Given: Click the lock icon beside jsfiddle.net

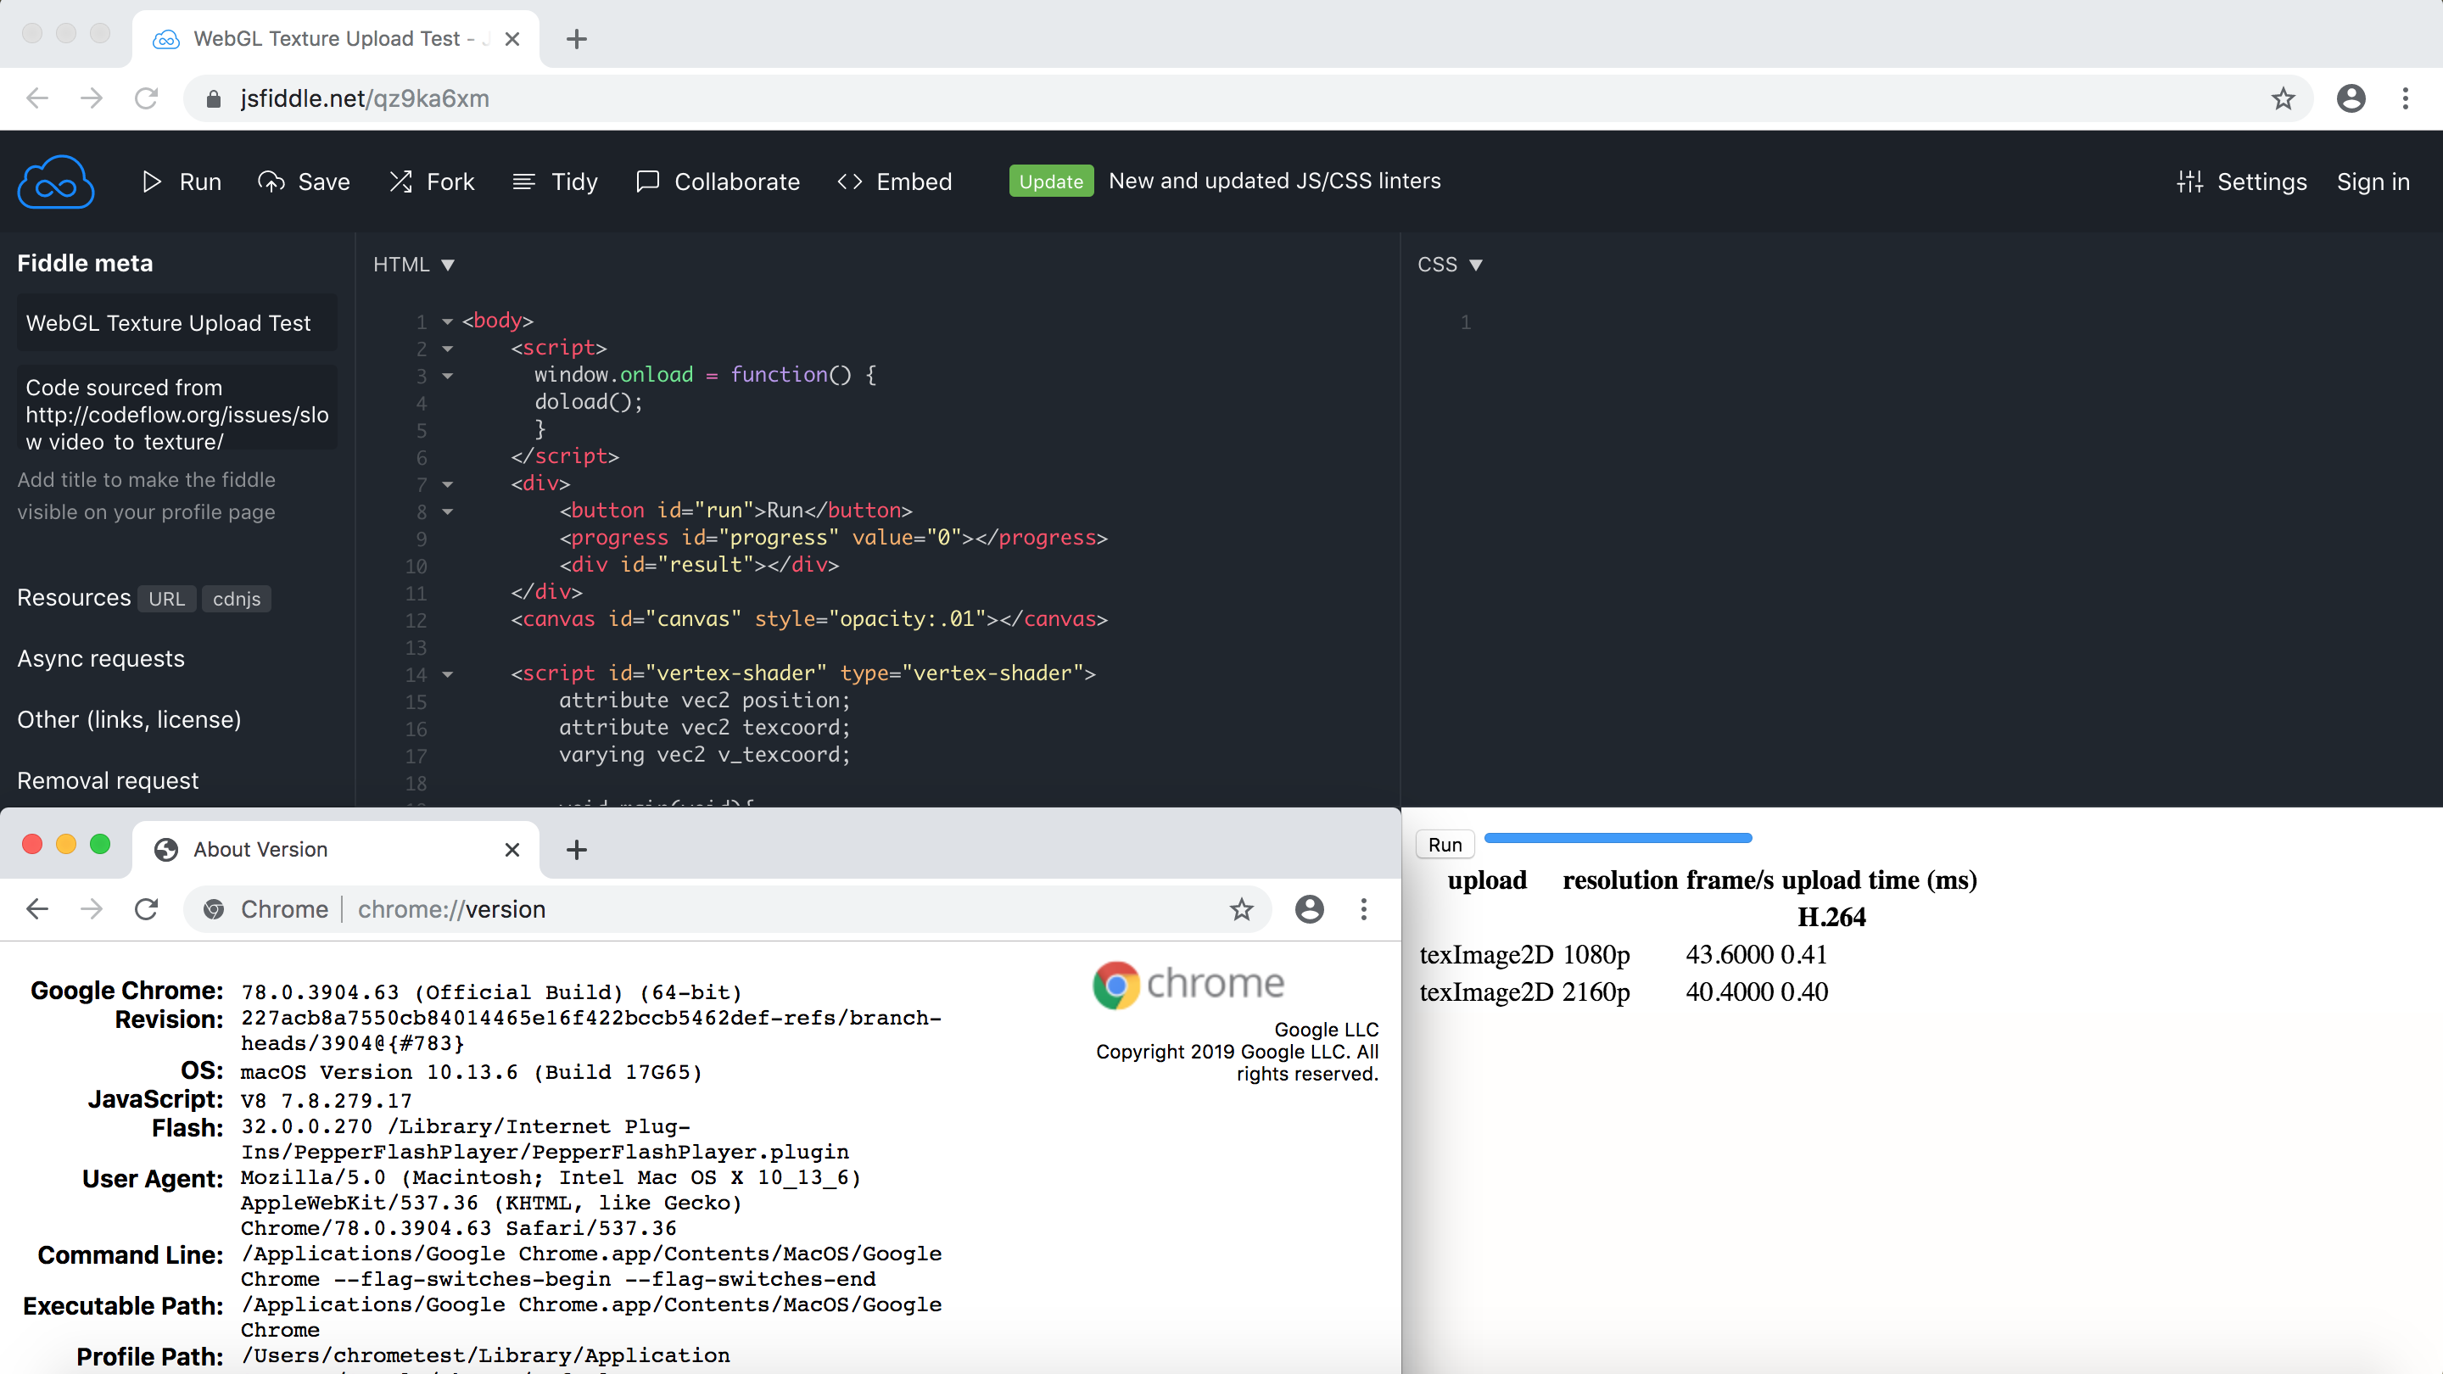Looking at the screenshot, I should pos(214,98).
